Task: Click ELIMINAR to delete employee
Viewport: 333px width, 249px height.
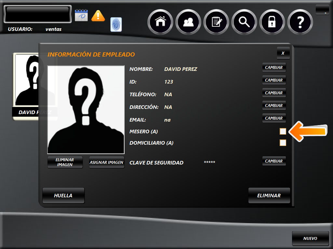Action: pyautogui.click(x=269, y=196)
